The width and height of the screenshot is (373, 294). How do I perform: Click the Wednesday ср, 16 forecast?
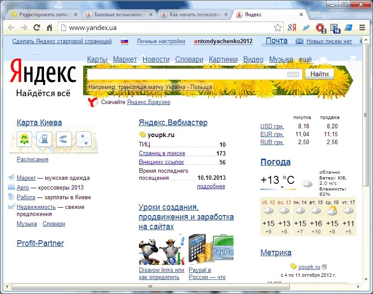tap(332, 216)
